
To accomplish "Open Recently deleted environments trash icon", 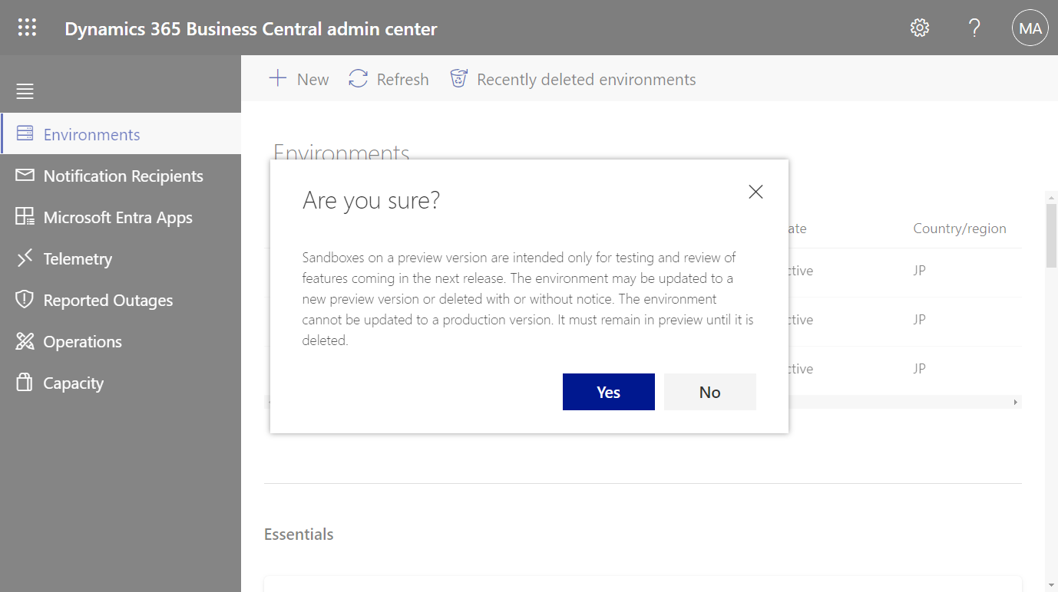I will coord(458,77).
